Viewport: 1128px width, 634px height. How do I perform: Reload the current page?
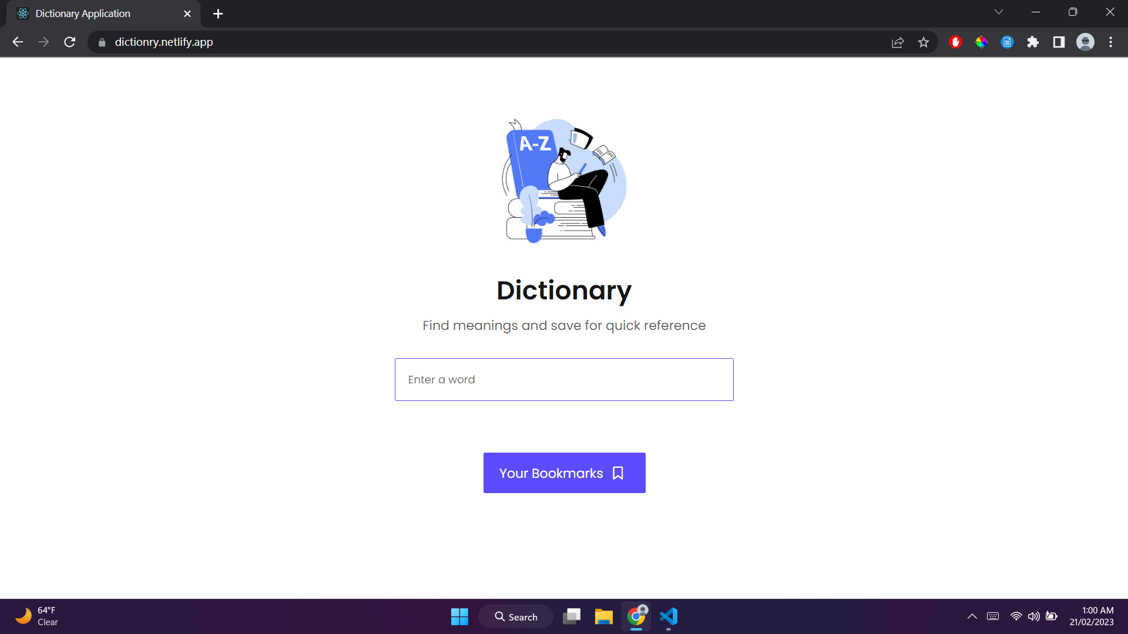[x=70, y=42]
